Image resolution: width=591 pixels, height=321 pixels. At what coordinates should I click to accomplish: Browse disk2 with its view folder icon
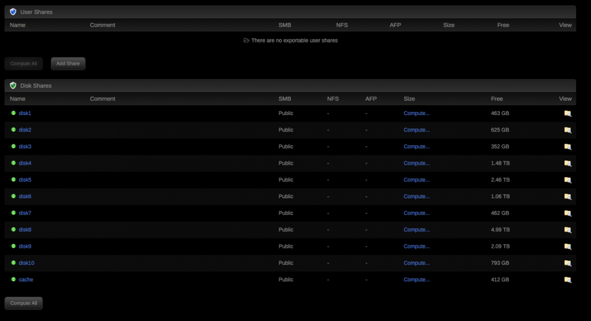[x=567, y=130]
